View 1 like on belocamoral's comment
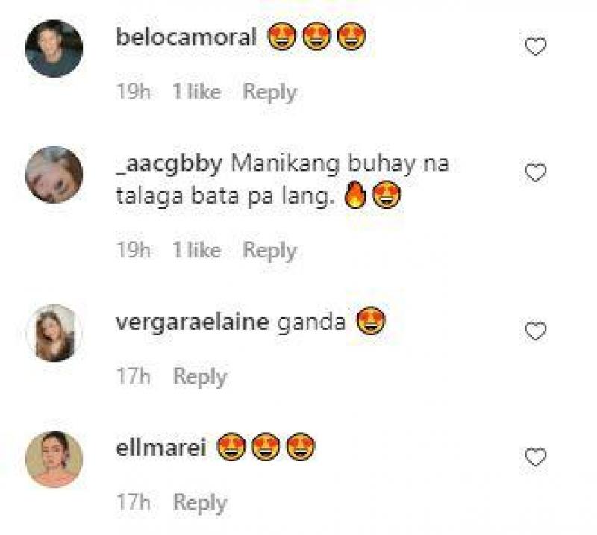 point(197,92)
